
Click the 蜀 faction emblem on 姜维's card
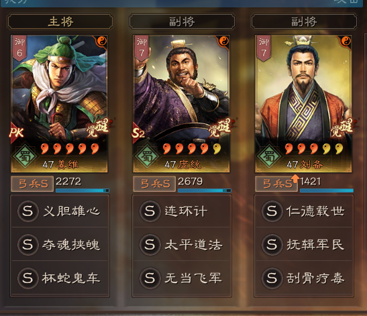(25, 156)
